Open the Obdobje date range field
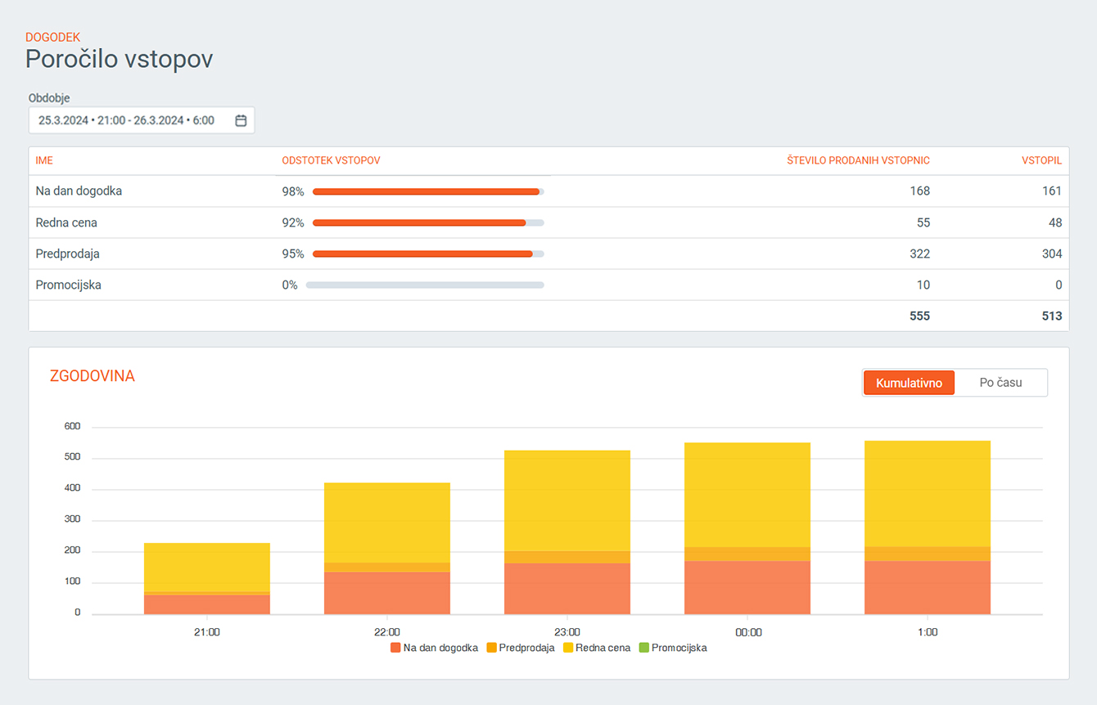The height and width of the screenshot is (705, 1097). tap(131, 120)
